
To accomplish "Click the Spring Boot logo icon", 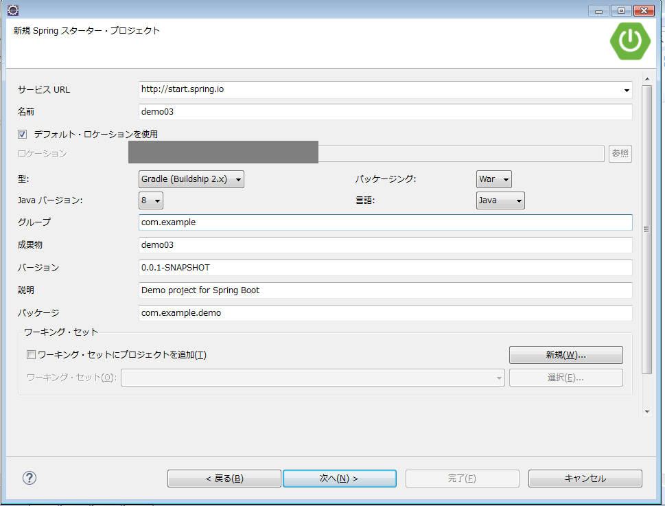I will coord(629,41).
